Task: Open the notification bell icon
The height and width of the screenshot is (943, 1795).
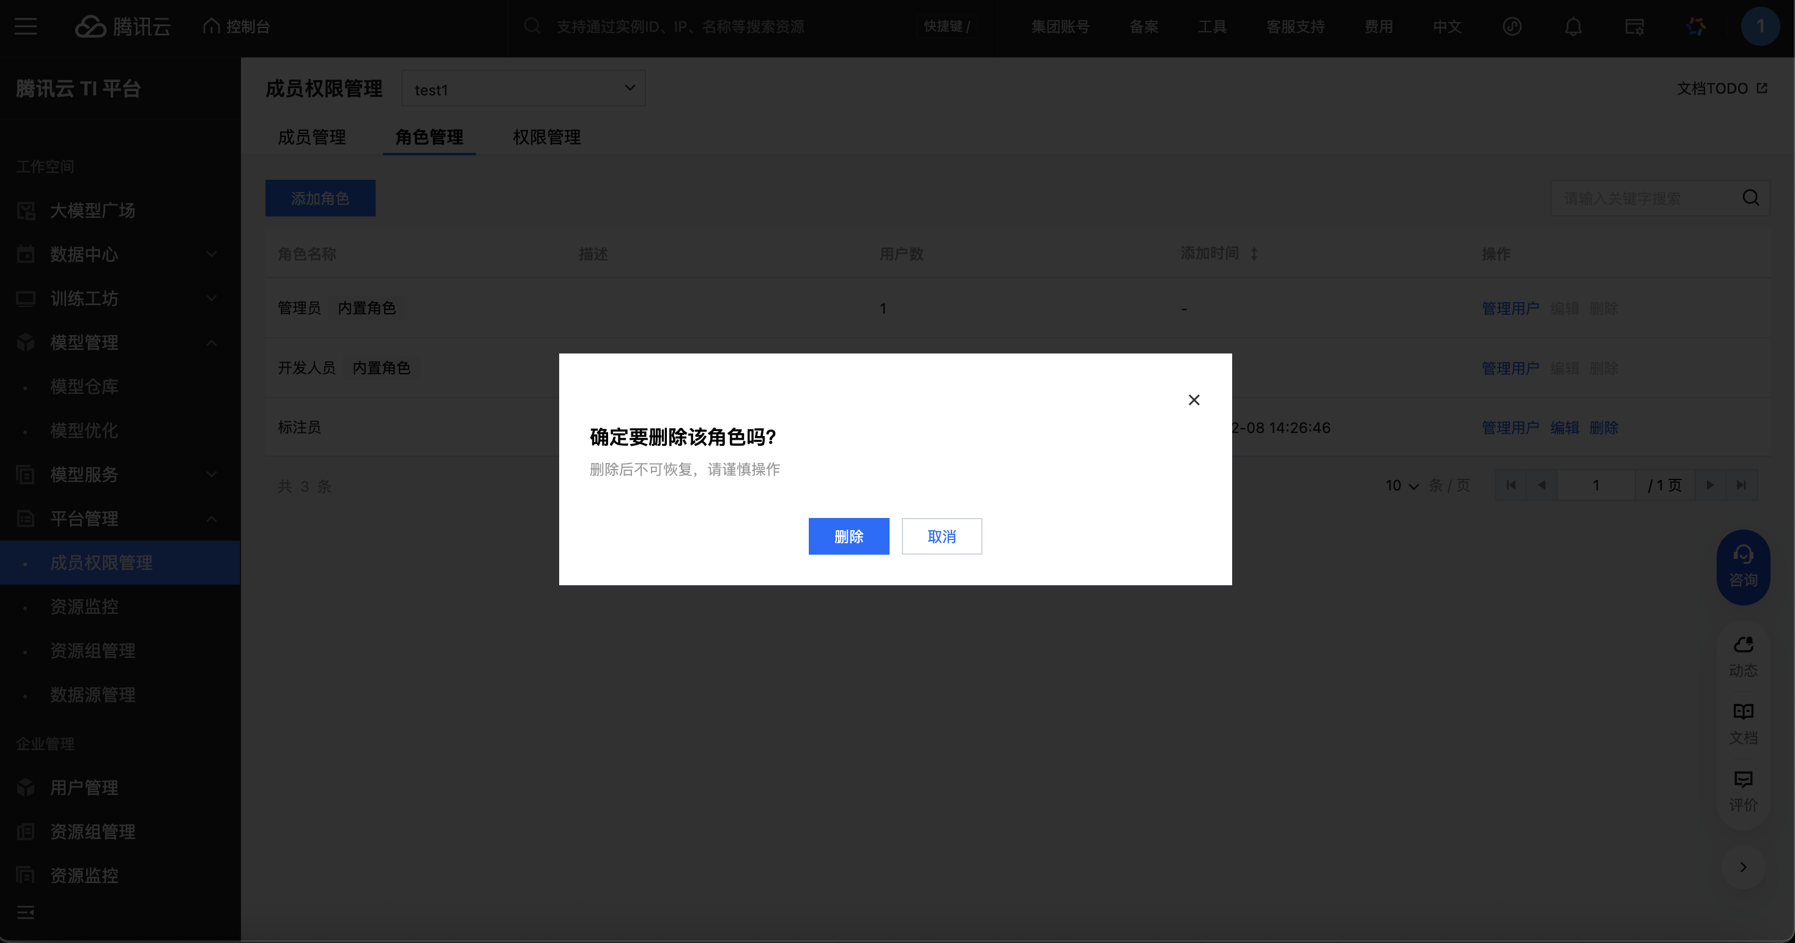Action: coord(1573,26)
